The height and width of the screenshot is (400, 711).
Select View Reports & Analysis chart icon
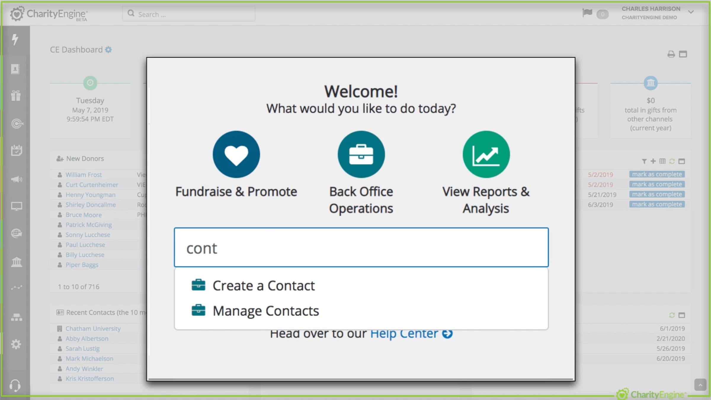(x=486, y=154)
